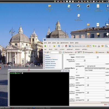Open the Bookmarks menu
Viewport: 109px width, 109px height.
tap(65, 43)
